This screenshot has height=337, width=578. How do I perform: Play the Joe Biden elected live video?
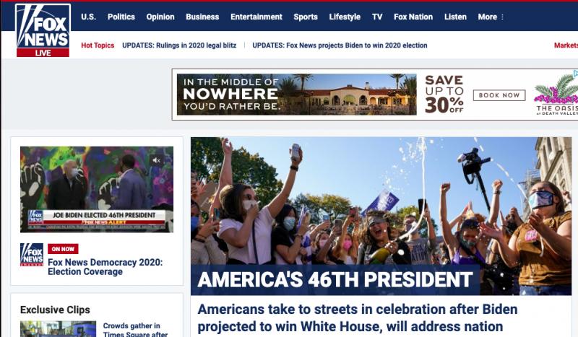coord(97,189)
